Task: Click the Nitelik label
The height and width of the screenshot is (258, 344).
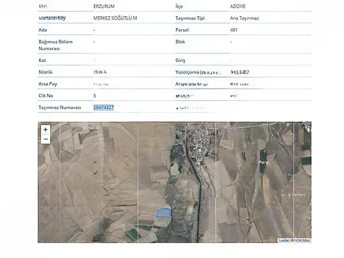Action: (x=46, y=72)
